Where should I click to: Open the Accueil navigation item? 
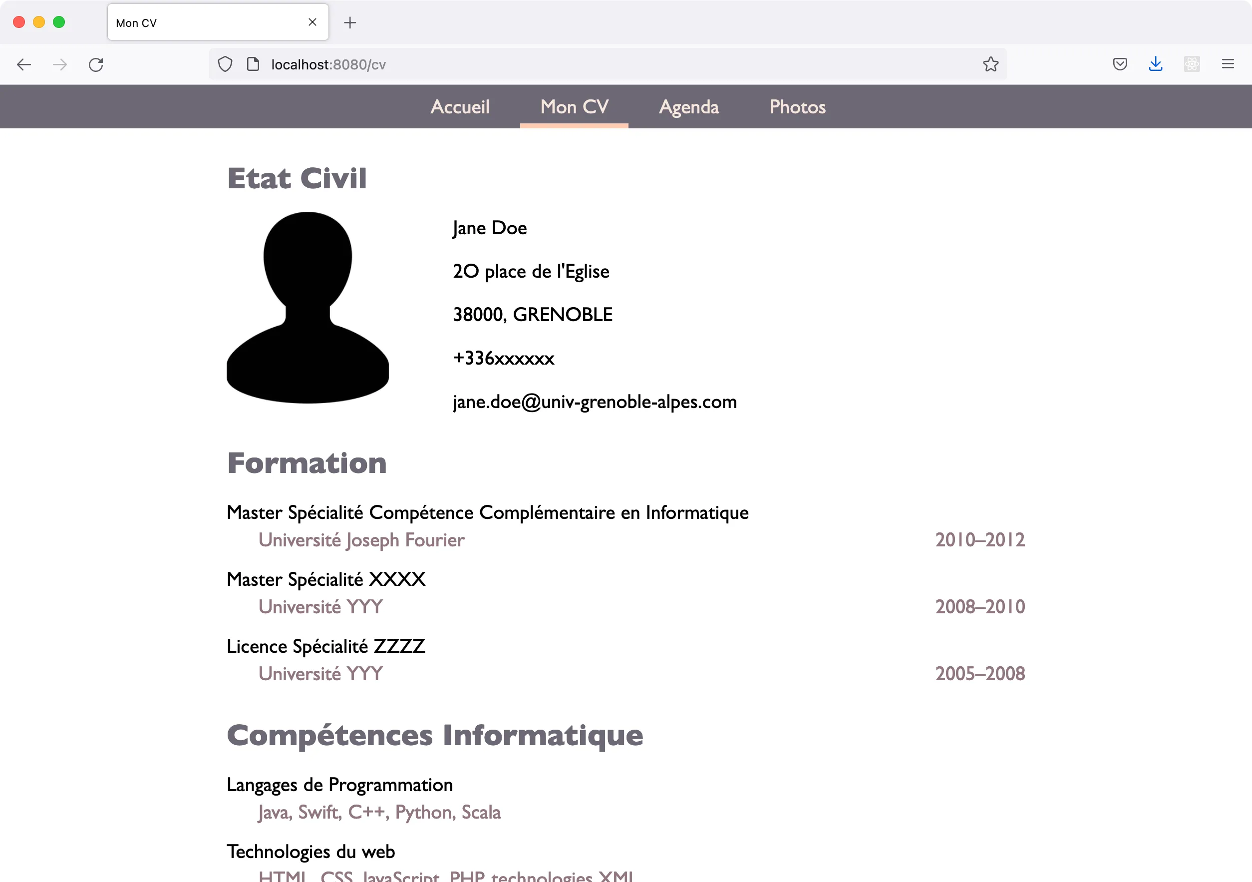tap(460, 107)
